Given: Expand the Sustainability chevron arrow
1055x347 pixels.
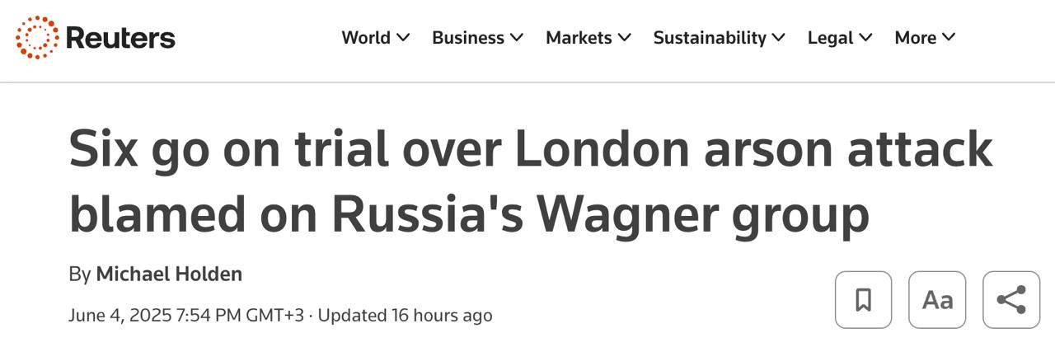Looking at the screenshot, I should click(779, 38).
